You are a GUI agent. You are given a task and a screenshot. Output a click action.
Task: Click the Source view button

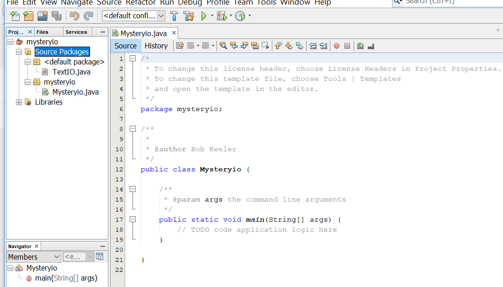tap(125, 46)
